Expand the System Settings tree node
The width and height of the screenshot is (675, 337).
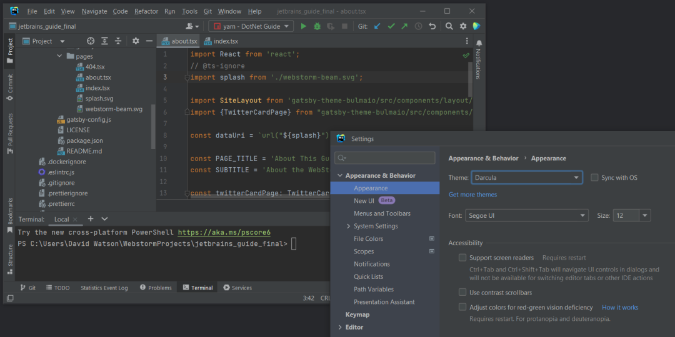349,226
